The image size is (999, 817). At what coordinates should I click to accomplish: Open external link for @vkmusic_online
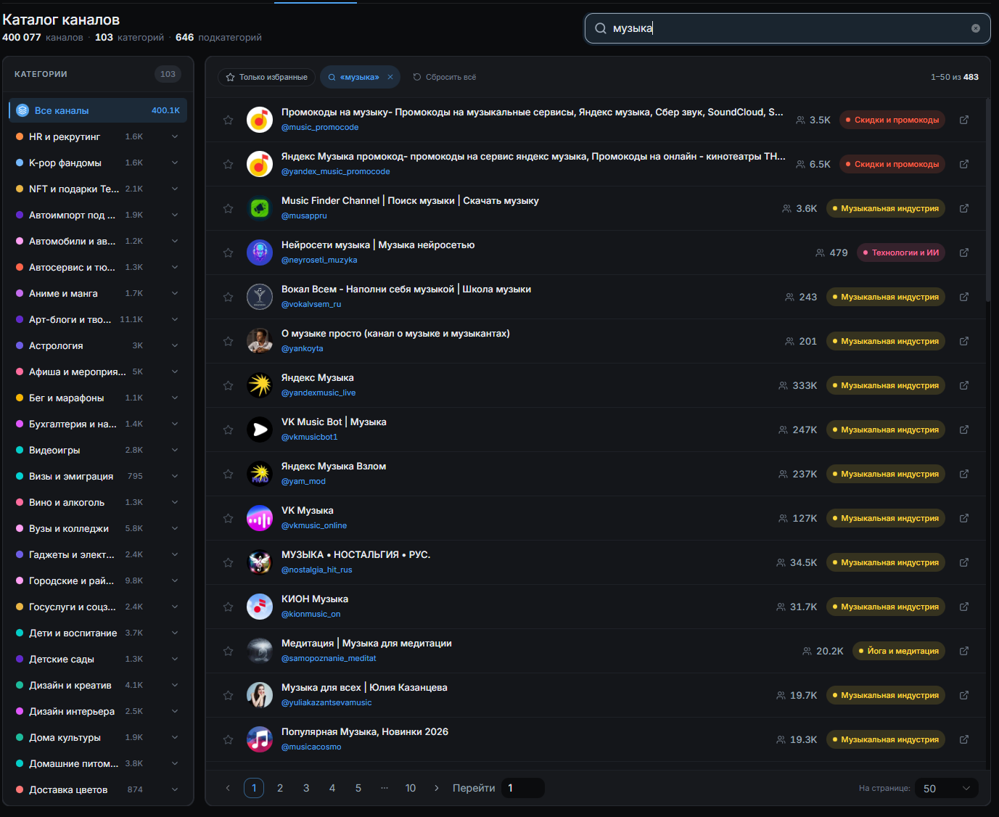coord(964,518)
